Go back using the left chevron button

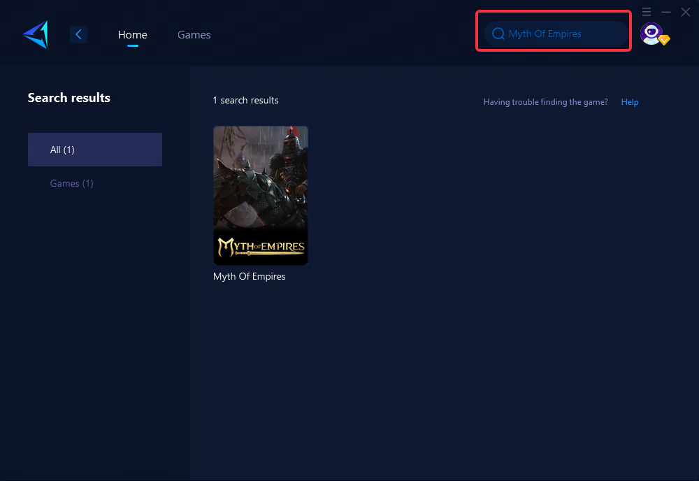pos(78,34)
